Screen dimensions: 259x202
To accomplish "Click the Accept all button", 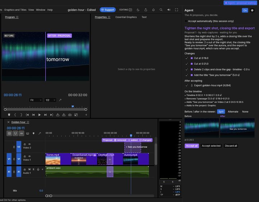I will pos(192,146).
